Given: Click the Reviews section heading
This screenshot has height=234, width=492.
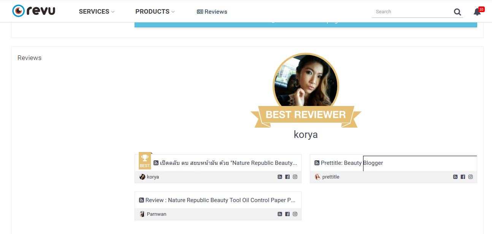Looking at the screenshot, I should point(29,58).
